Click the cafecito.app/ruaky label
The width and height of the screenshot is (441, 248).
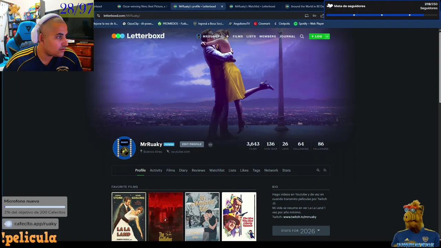[35, 224]
